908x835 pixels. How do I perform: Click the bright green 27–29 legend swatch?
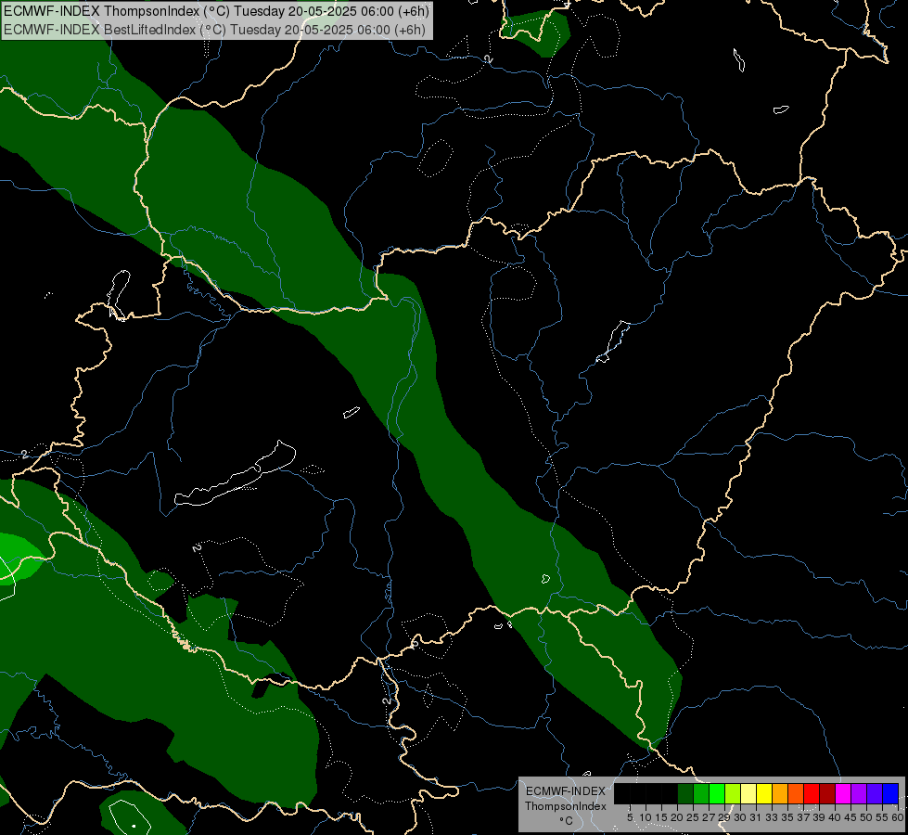[x=717, y=793]
